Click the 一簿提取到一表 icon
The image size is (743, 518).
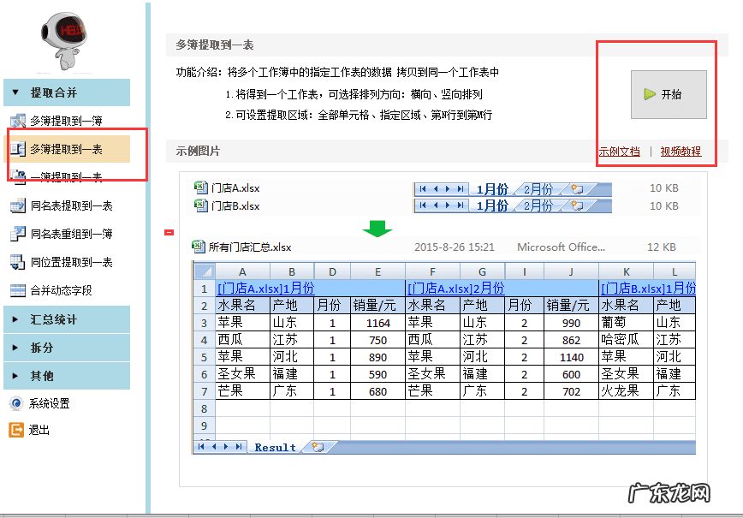coord(17,177)
